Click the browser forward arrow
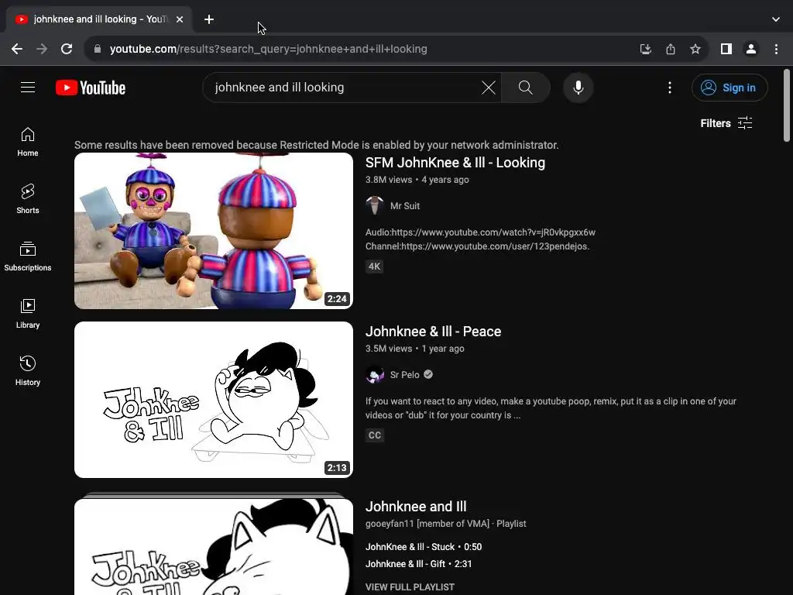The width and height of the screenshot is (793, 595). 42,49
